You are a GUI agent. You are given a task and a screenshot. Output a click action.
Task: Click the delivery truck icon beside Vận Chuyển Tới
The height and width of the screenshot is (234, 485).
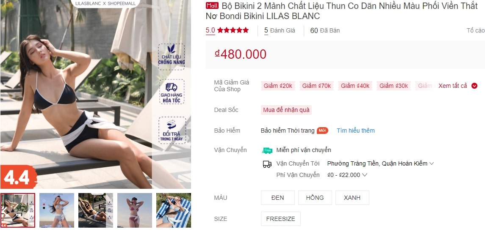point(267,164)
